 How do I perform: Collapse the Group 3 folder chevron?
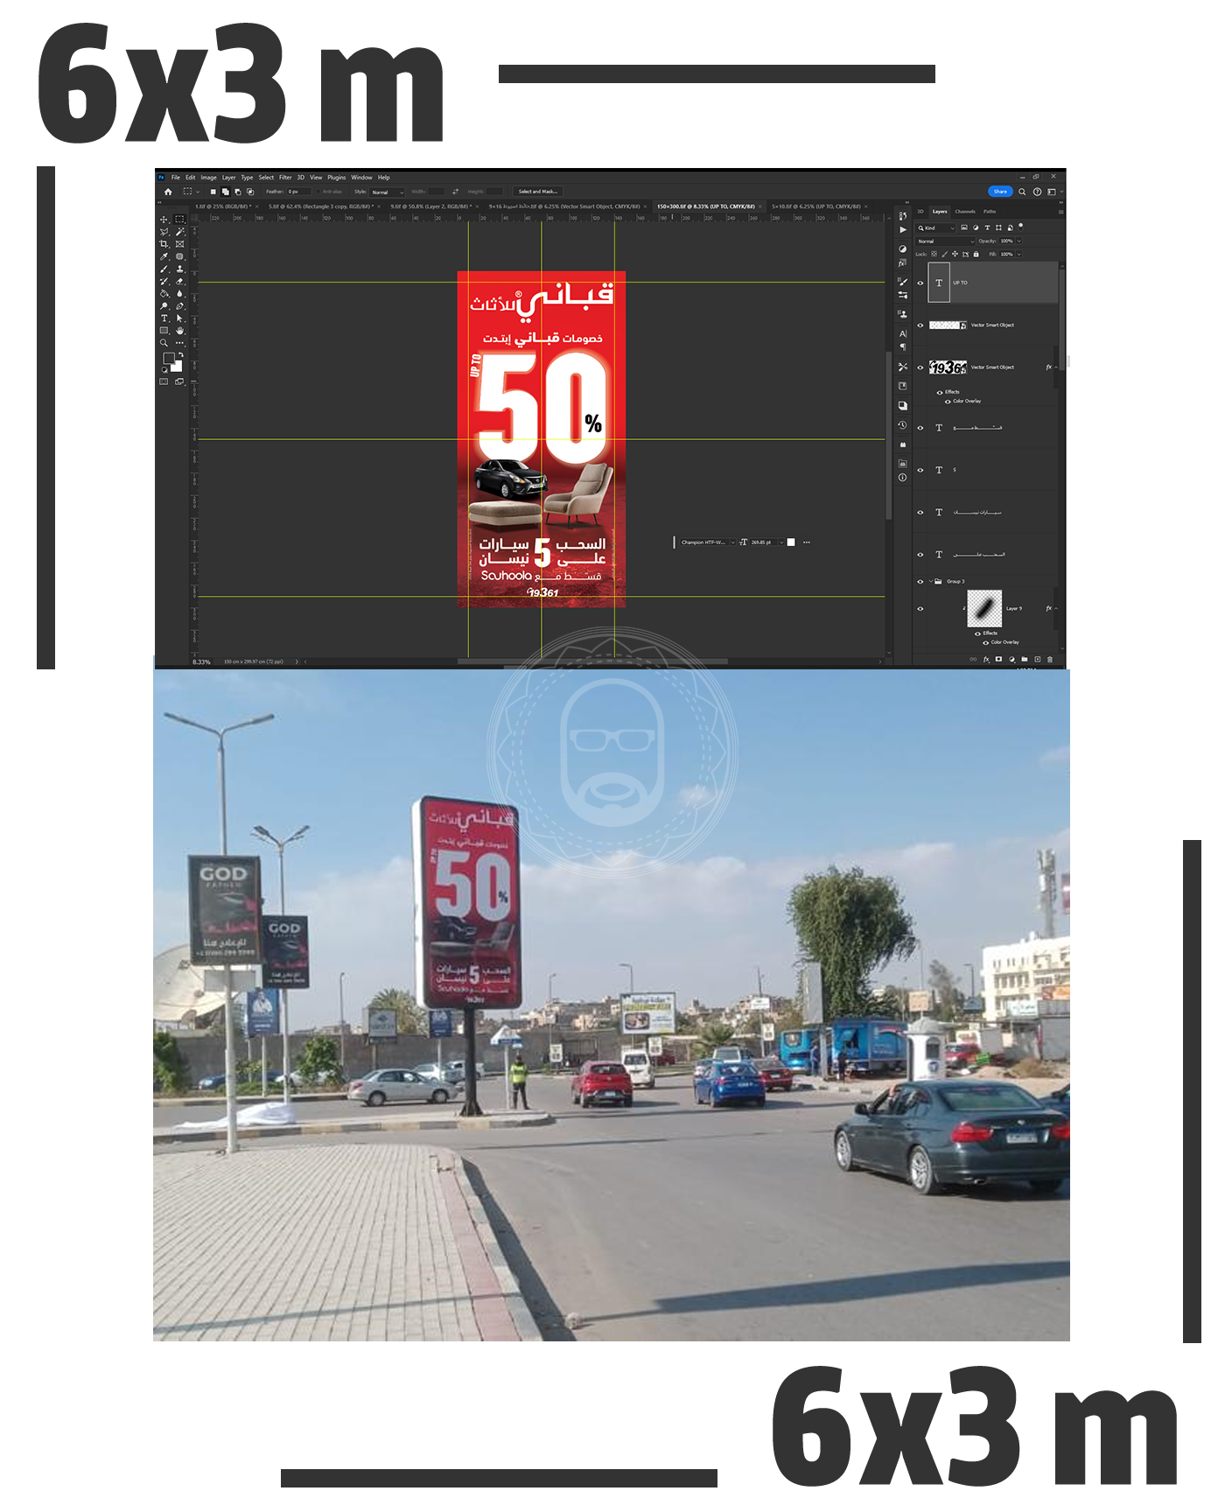(931, 581)
